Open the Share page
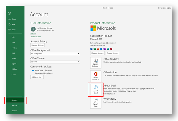 pyautogui.click(x=14, y=58)
